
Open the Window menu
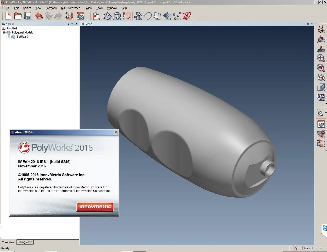[x=112, y=8]
